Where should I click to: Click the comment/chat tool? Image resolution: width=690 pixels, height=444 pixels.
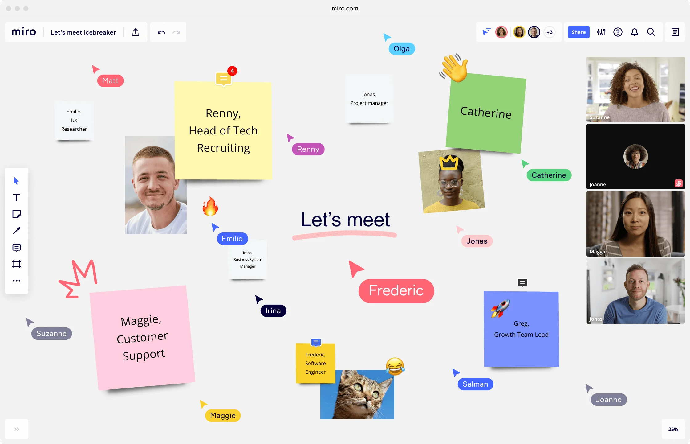(17, 247)
